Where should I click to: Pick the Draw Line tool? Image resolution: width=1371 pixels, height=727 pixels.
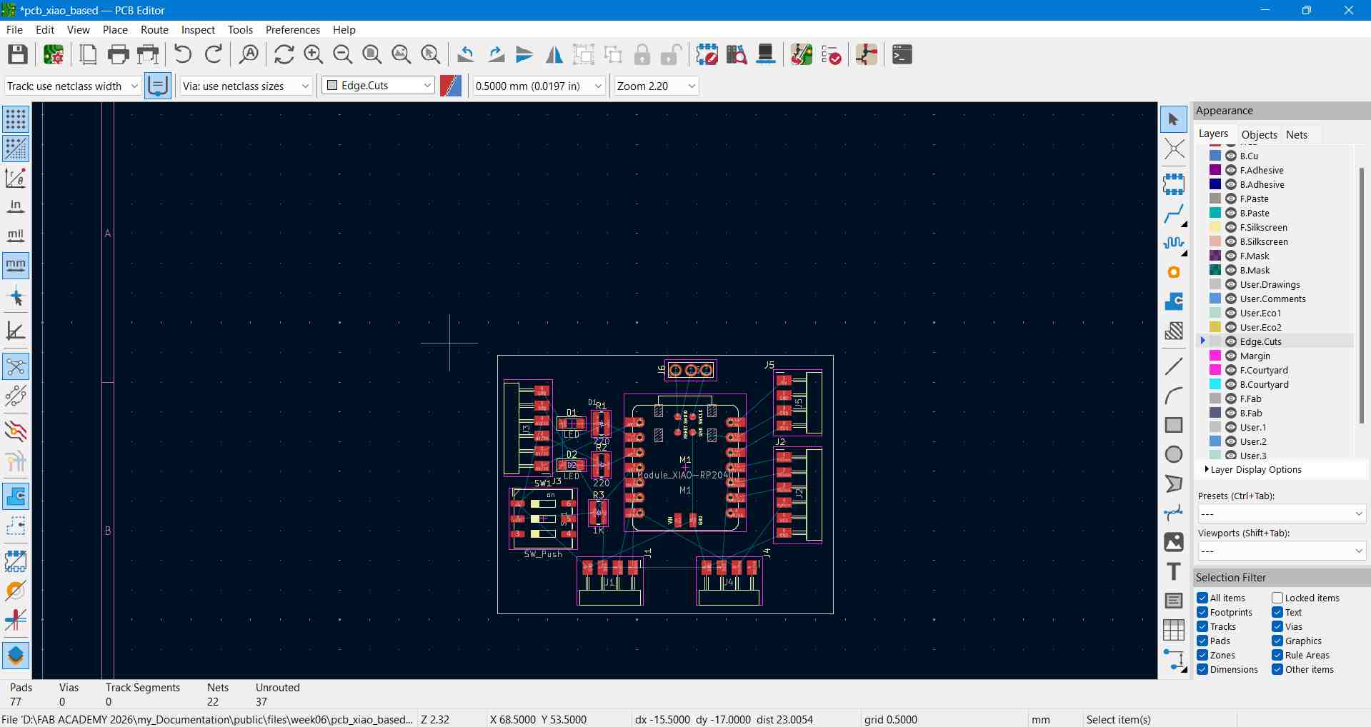[1173, 366]
